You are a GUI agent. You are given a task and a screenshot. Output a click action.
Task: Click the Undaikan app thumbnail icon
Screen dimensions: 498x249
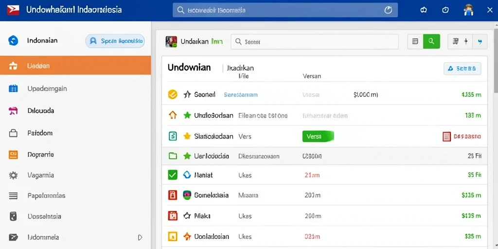(171, 42)
